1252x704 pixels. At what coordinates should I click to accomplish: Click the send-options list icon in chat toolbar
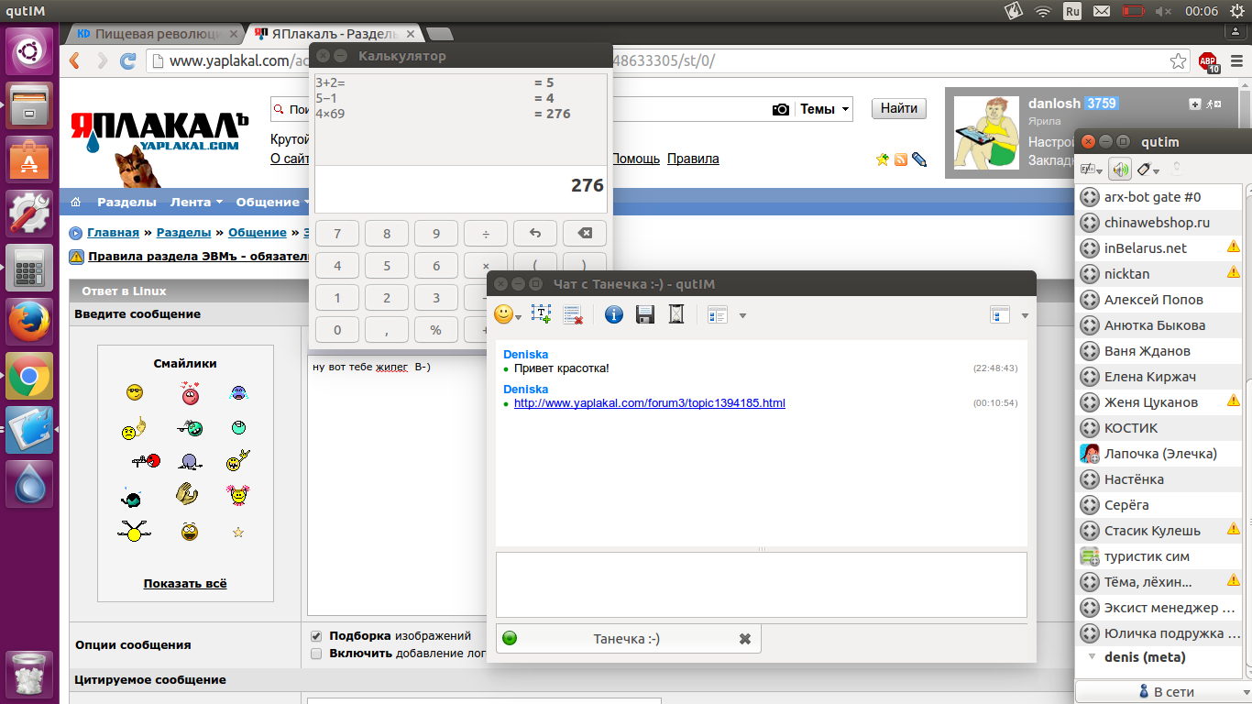tap(718, 314)
